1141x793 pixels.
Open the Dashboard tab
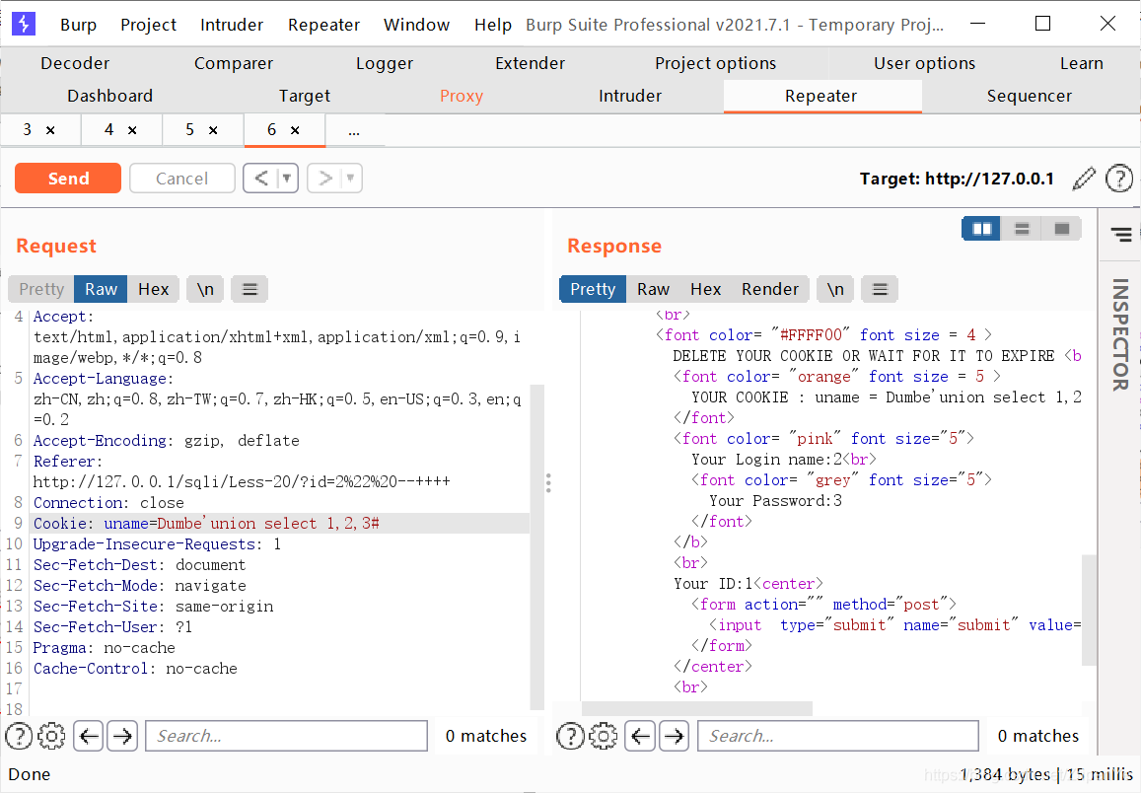[109, 96]
